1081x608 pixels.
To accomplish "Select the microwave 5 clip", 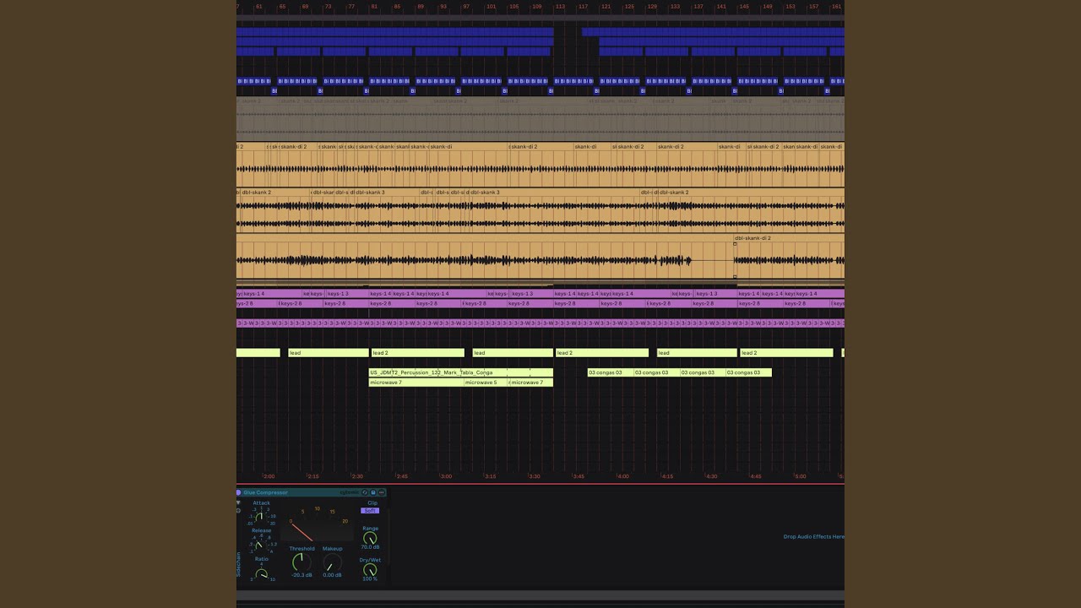I will pyautogui.click(x=485, y=383).
